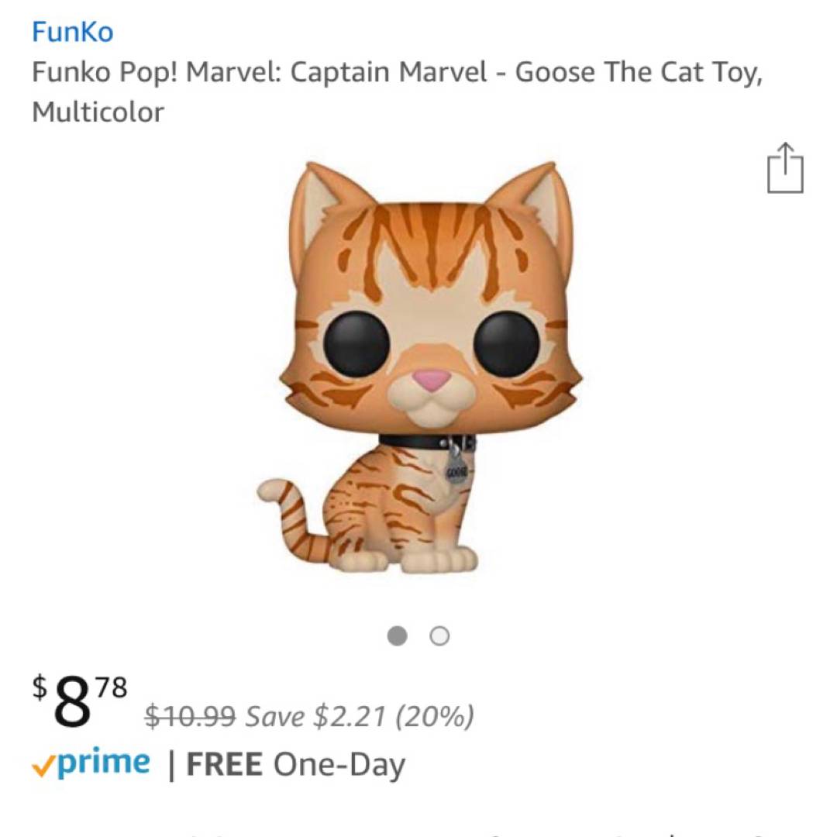The height and width of the screenshot is (837, 837).
Task: Select the first filled image carousel dot
Action: coord(398,636)
